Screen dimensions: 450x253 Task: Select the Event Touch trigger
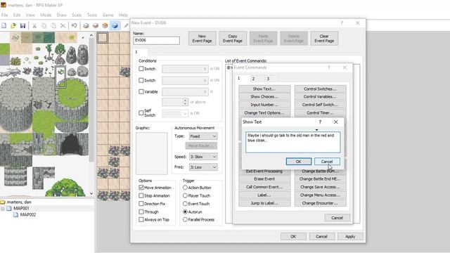tap(185, 204)
